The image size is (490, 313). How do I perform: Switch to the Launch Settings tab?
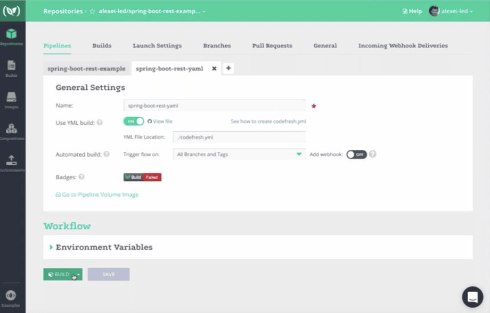pos(157,46)
